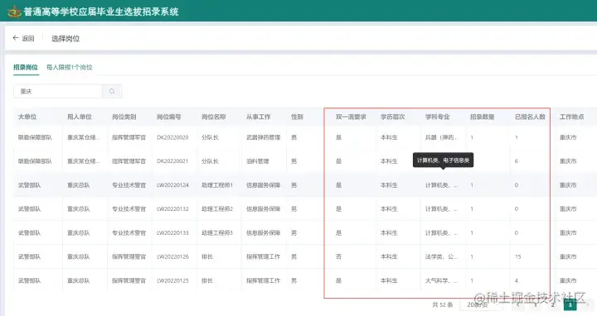Select post code LW20220133

pos(172,232)
